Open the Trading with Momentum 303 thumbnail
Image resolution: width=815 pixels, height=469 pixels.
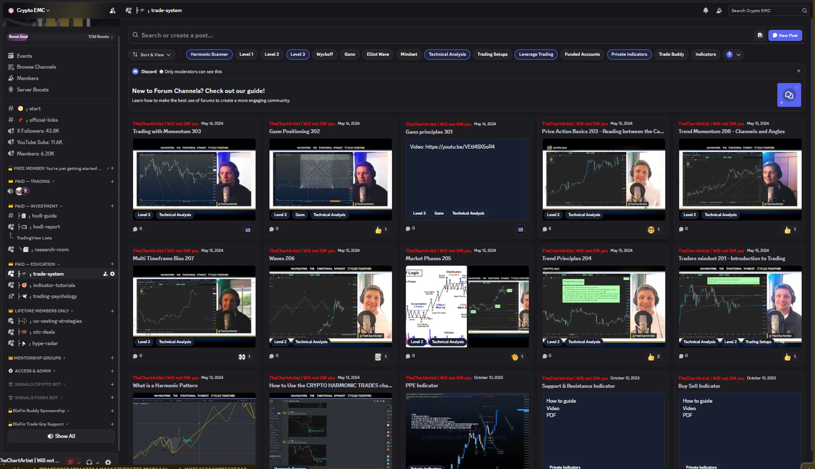(194, 179)
